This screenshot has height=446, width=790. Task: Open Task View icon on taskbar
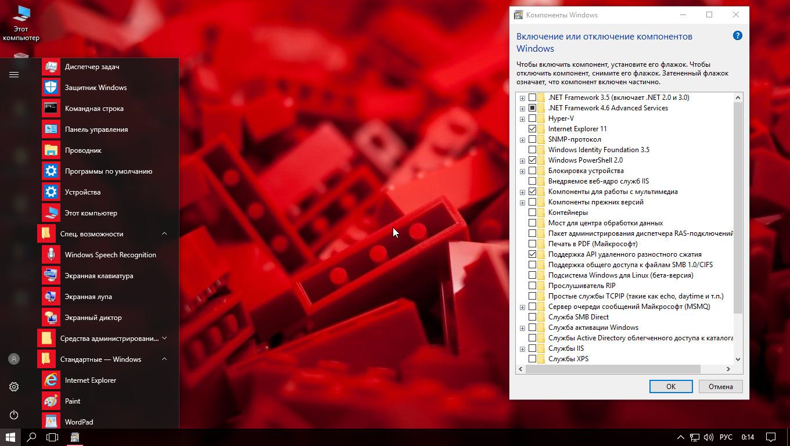52,437
